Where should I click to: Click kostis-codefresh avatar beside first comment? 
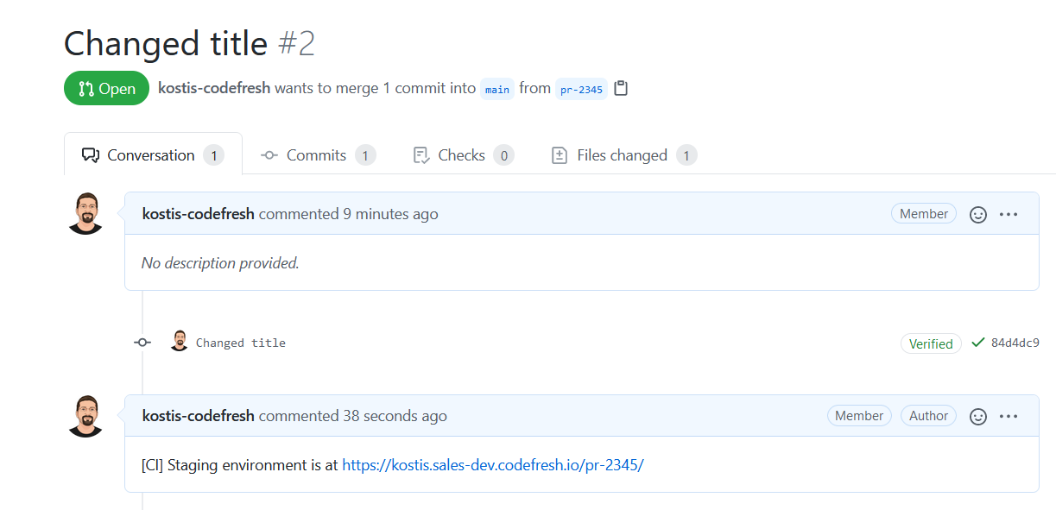85,213
